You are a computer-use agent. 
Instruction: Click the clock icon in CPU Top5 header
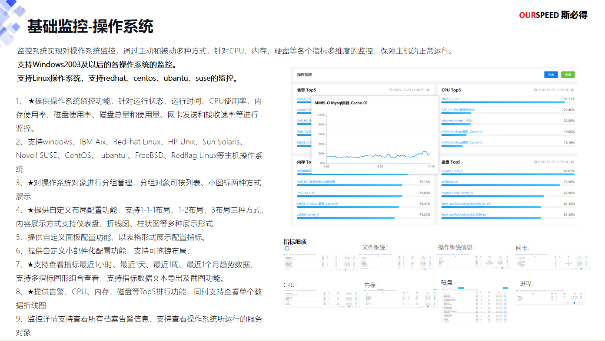point(535,90)
